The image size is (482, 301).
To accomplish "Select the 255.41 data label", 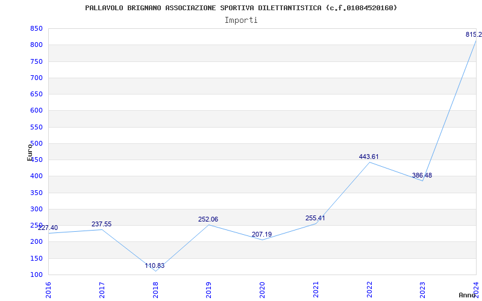I will pos(315,219).
